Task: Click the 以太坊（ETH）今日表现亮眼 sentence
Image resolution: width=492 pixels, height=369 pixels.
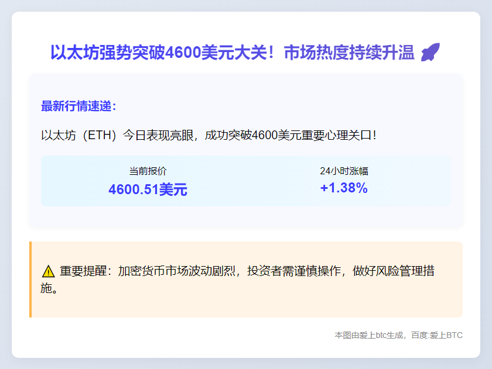Action: 117,135
